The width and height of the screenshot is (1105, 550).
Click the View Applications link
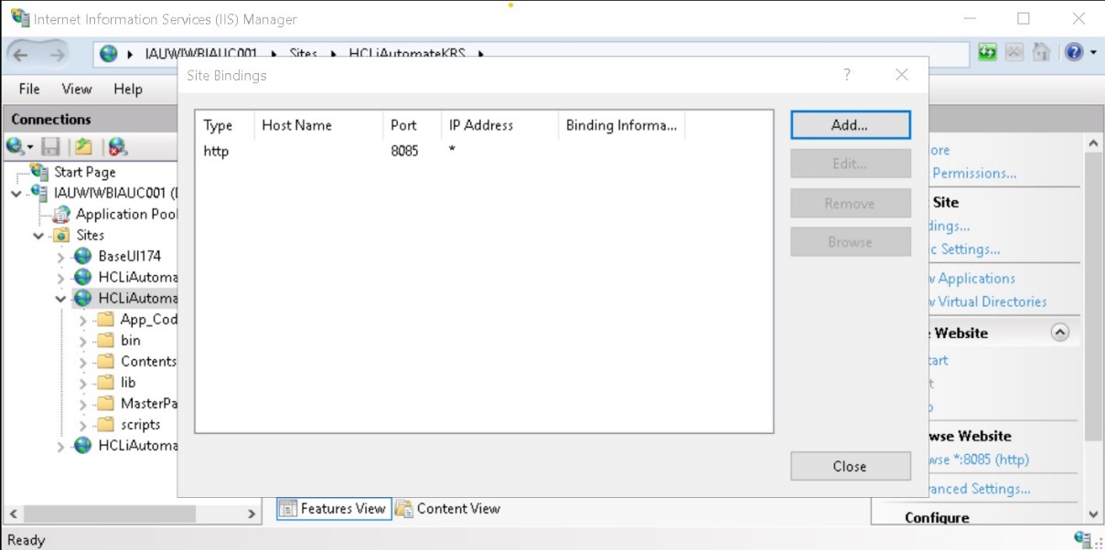pyautogui.click(x=972, y=279)
